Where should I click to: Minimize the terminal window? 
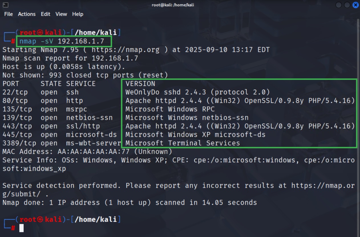coord(339,5)
